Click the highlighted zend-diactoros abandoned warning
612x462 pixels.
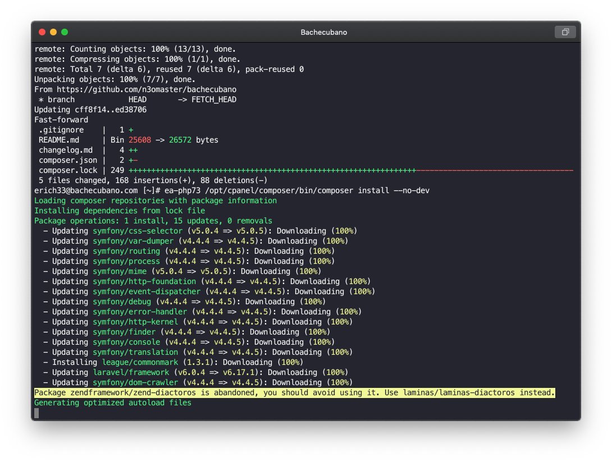pyautogui.click(x=295, y=392)
